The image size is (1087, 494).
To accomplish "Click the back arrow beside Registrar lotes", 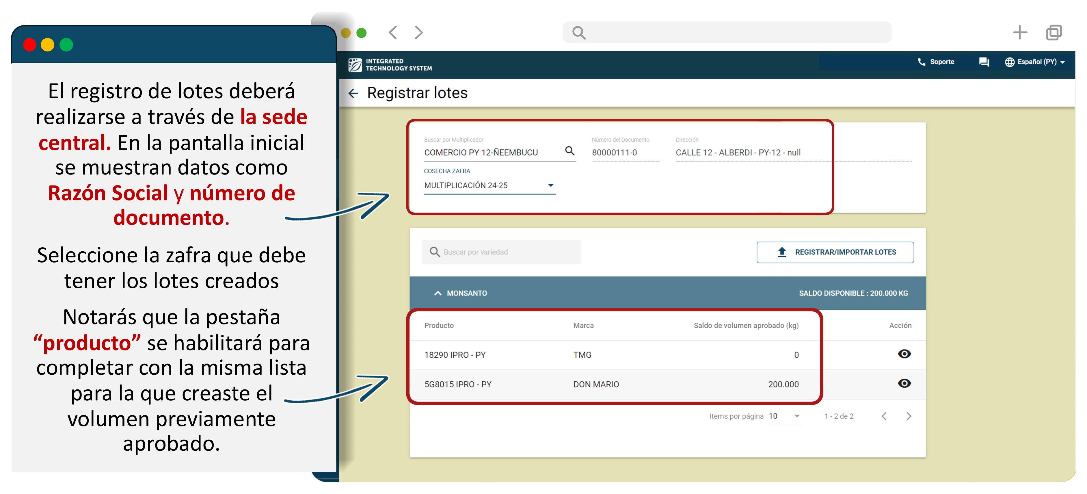I will coord(353,93).
